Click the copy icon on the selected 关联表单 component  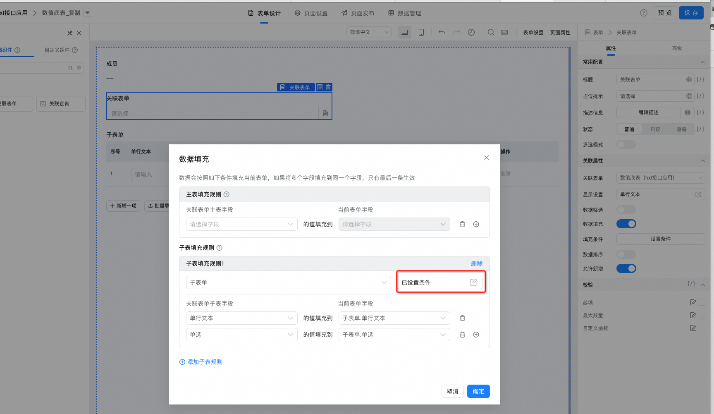point(320,87)
